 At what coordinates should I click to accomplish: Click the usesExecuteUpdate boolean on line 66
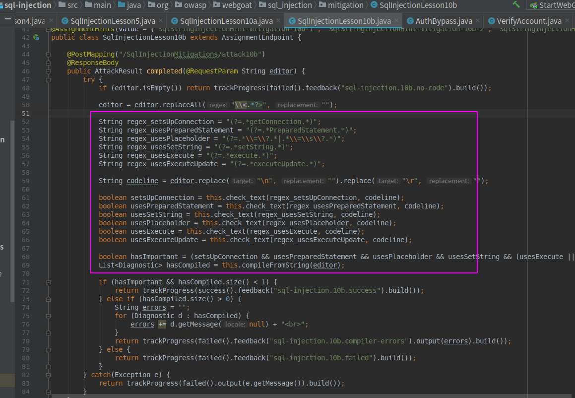[165, 240]
